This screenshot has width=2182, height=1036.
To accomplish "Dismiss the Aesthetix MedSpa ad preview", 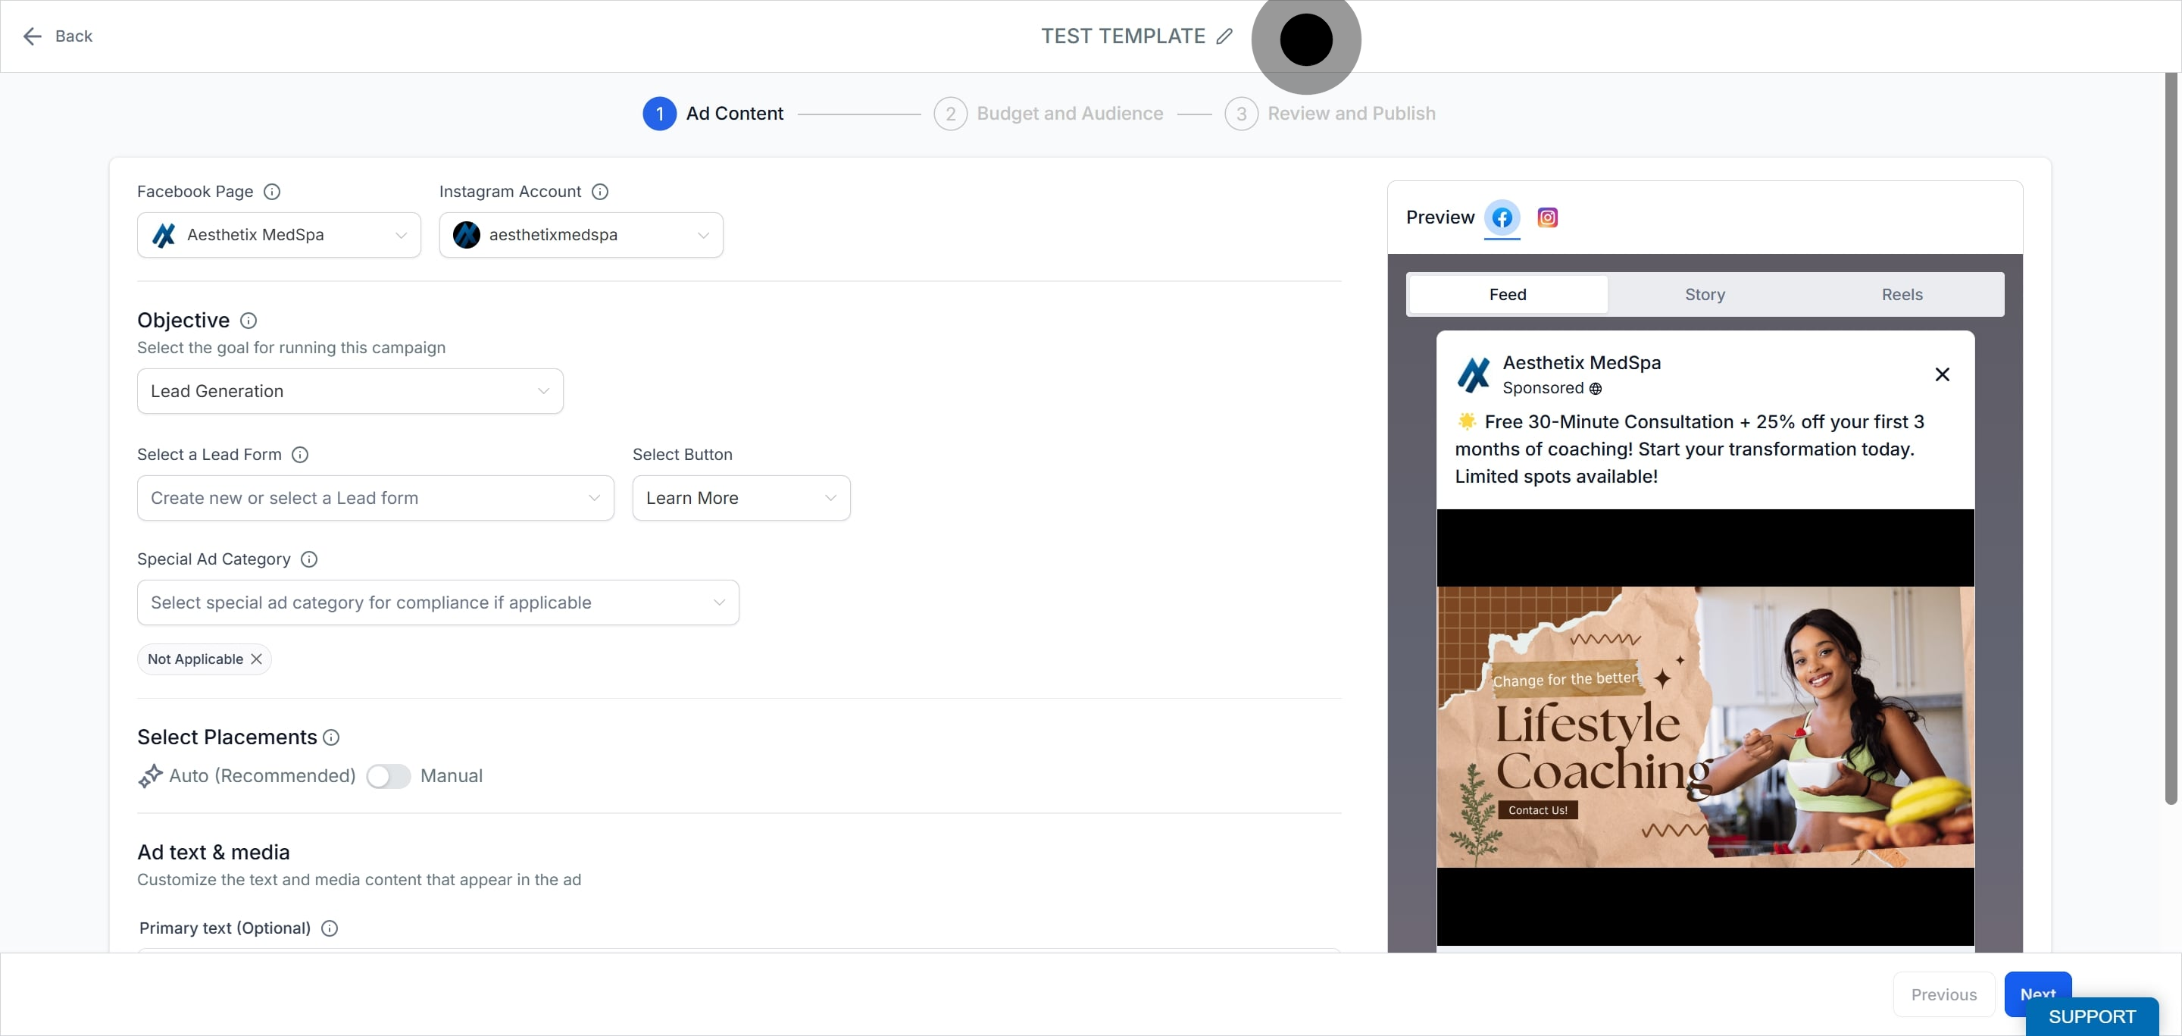I will click(x=1943, y=374).
